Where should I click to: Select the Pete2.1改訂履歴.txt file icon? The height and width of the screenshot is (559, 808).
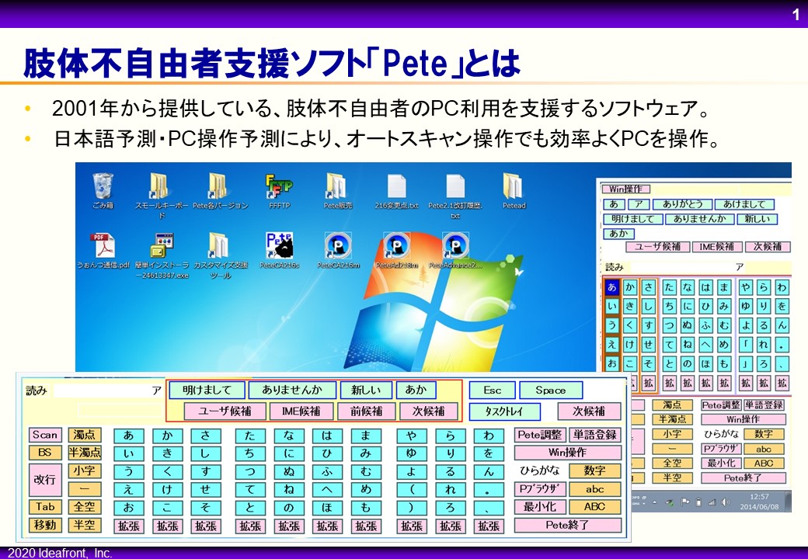(x=455, y=195)
